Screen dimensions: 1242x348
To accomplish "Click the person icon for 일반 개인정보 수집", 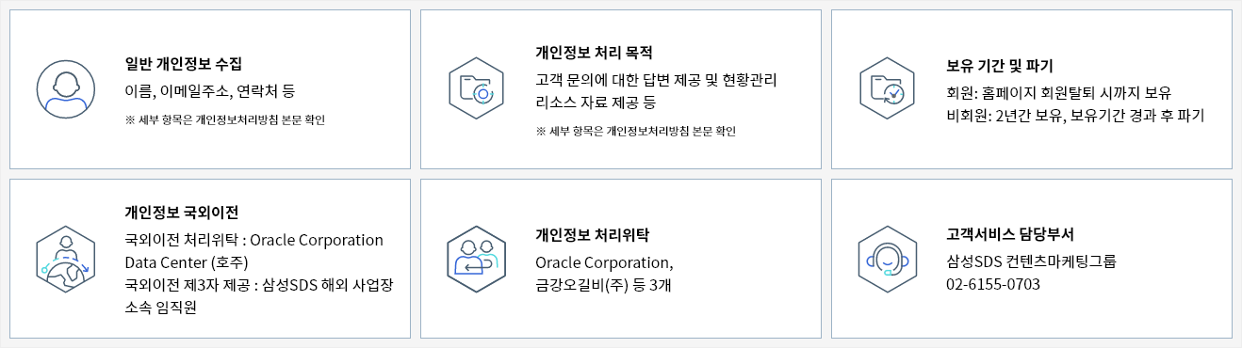I will pyautogui.click(x=66, y=89).
